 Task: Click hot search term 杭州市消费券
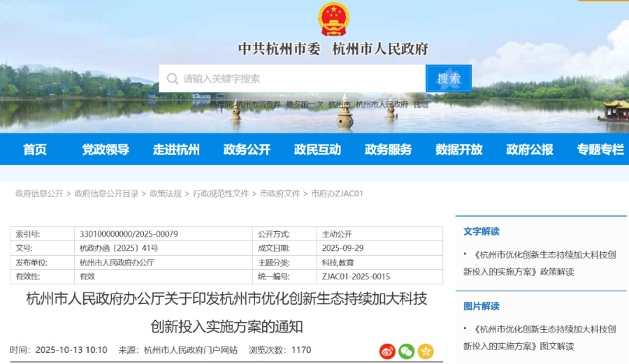coord(257,104)
